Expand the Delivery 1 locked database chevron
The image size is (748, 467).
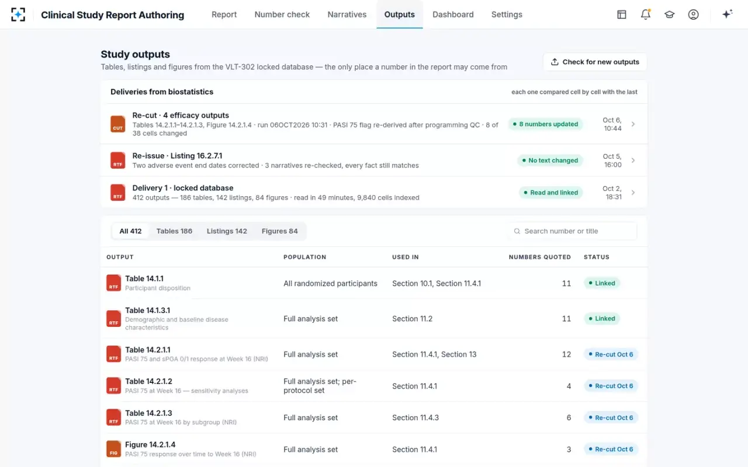[x=633, y=193]
